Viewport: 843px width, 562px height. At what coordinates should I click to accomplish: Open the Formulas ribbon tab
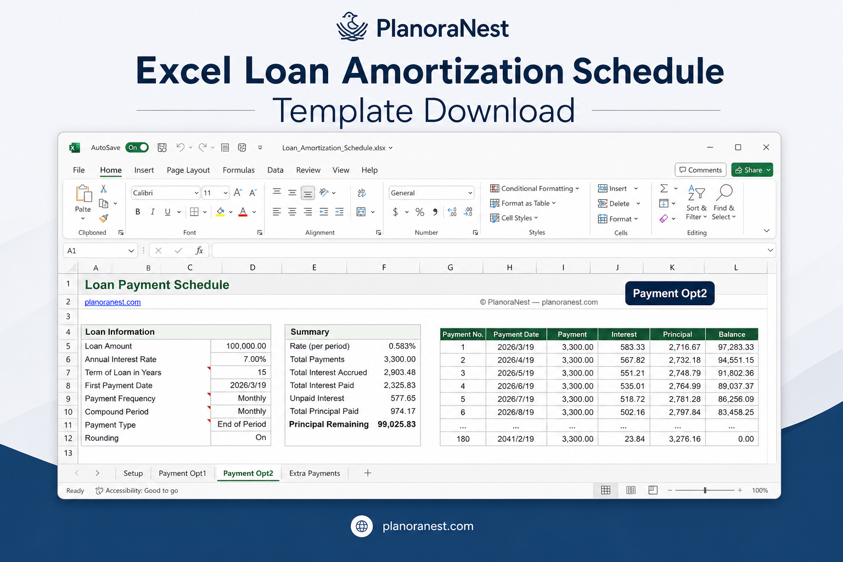tap(239, 170)
